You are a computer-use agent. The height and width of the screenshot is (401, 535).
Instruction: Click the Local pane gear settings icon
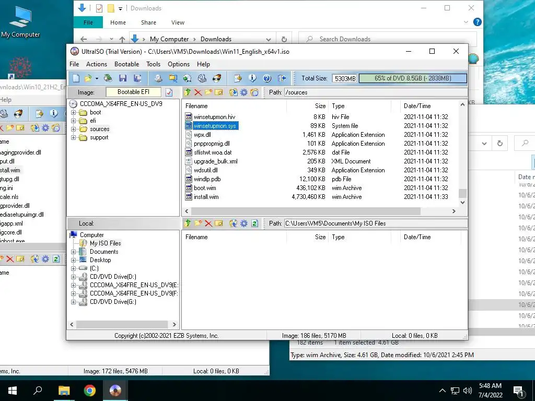(x=243, y=223)
